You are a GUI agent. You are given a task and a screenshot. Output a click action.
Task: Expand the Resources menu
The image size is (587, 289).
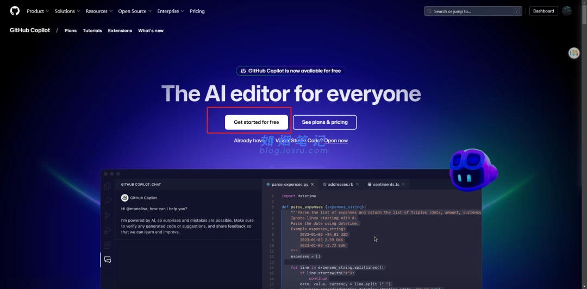99,11
